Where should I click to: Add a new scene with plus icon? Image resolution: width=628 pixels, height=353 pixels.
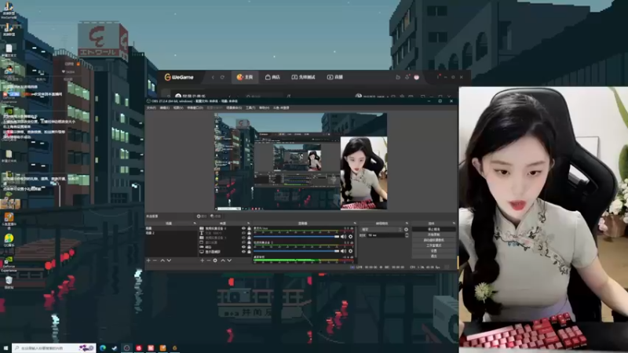[148, 260]
